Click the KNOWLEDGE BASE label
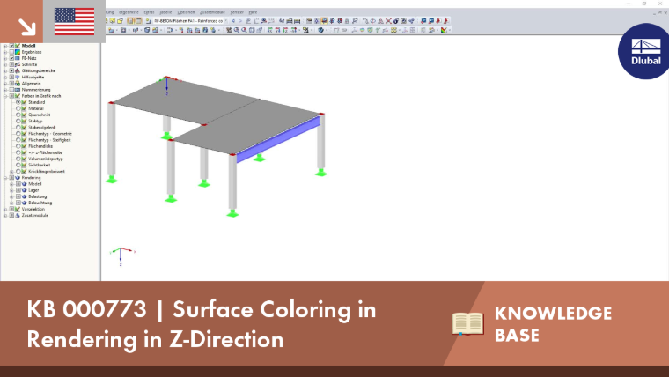The height and width of the screenshot is (377, 669). (553, 324)
